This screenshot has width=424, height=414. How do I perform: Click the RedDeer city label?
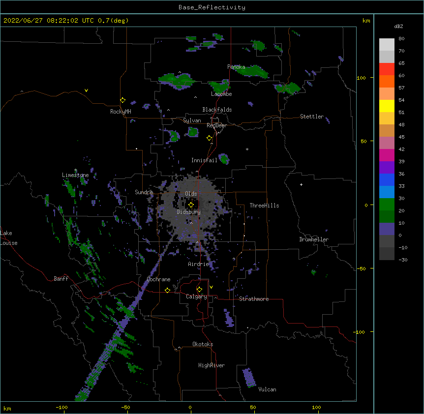click(216, 125)
